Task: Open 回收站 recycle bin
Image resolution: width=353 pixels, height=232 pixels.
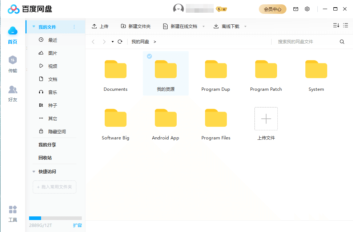Action: (x=45, y=158)
